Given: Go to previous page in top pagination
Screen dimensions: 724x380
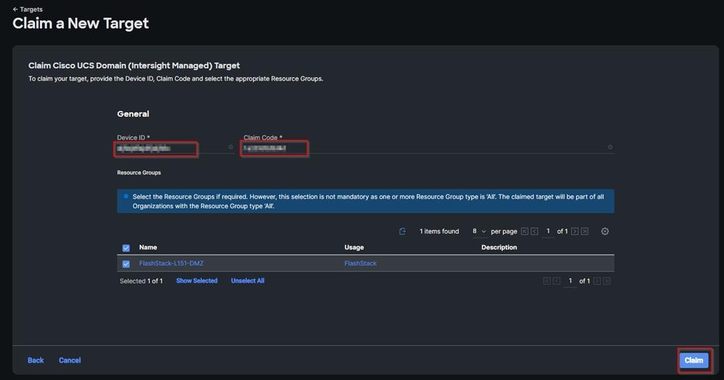Looking at the screenshot, I should tap(534, 231).
